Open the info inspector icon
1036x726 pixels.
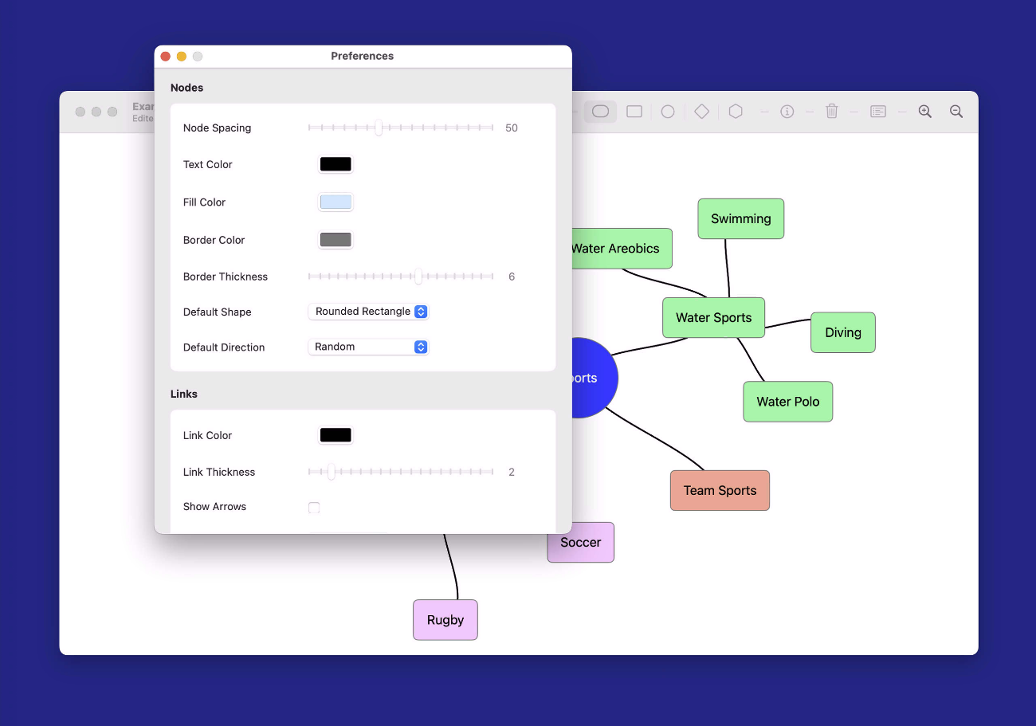pos(787,112)
